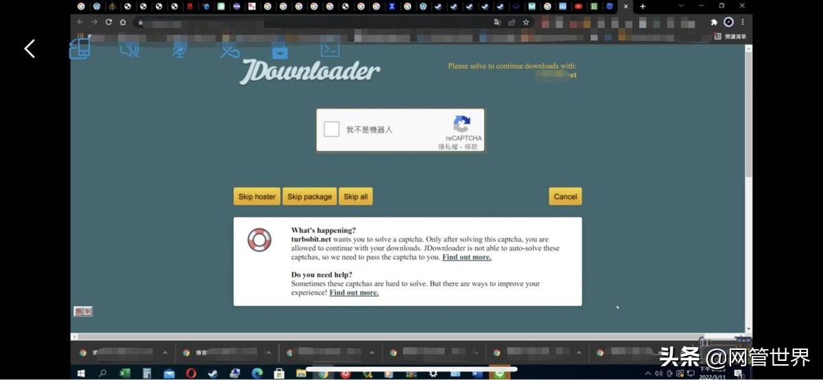The height and width of the screenshot is (380, 823).
Task: Switch to the green M favicon tab
Action: [x=532, y=6]
